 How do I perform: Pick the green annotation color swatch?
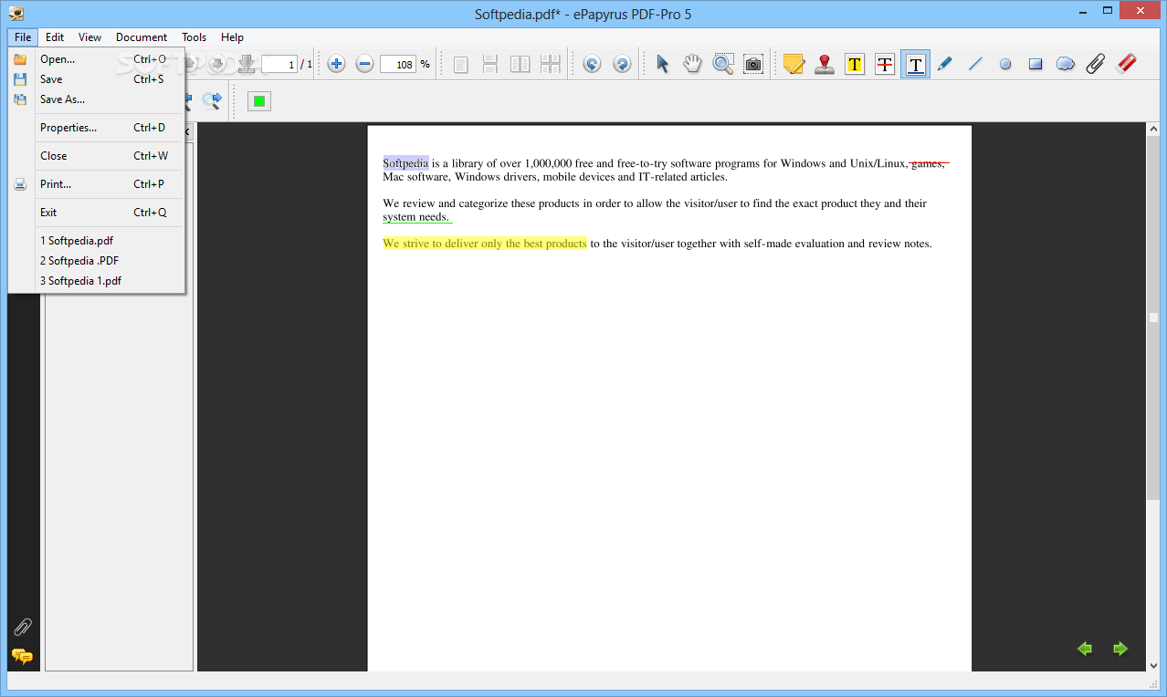(x=259, y=100)
